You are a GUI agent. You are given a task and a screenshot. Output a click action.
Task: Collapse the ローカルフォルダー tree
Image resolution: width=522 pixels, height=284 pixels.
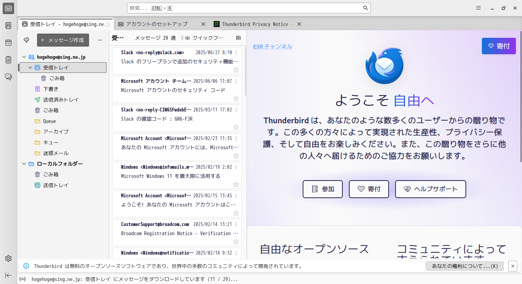(x=24, y=164)
